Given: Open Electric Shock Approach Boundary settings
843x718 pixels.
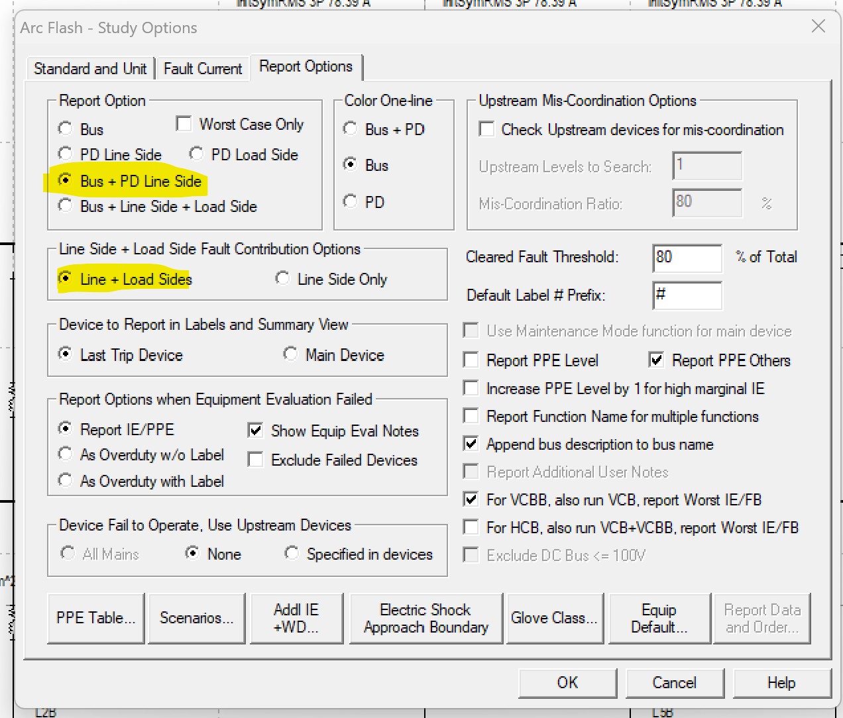Looking at the screenshot, I should 425,618.
